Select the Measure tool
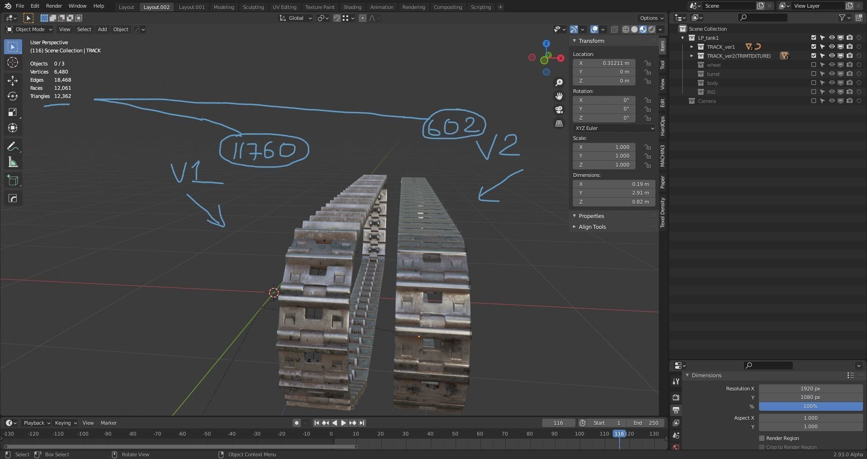 [x=13, y=162]
